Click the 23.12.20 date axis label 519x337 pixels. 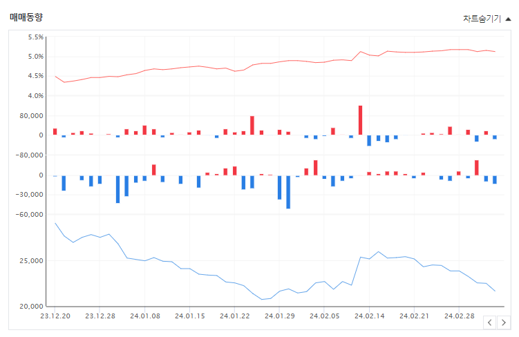(x=55, y=316)
